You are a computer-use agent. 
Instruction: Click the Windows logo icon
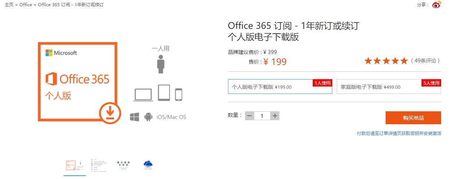pos(134,117)
